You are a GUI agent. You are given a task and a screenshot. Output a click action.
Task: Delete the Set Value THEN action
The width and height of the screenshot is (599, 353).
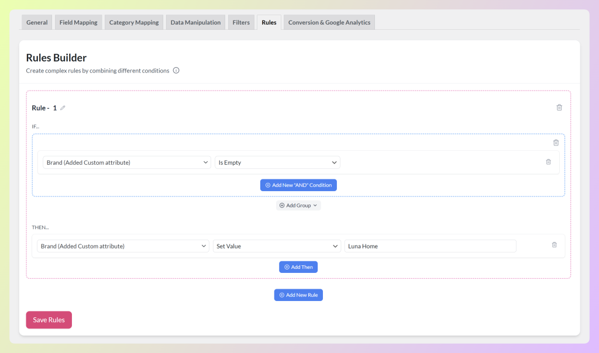[x=554, y=245]
